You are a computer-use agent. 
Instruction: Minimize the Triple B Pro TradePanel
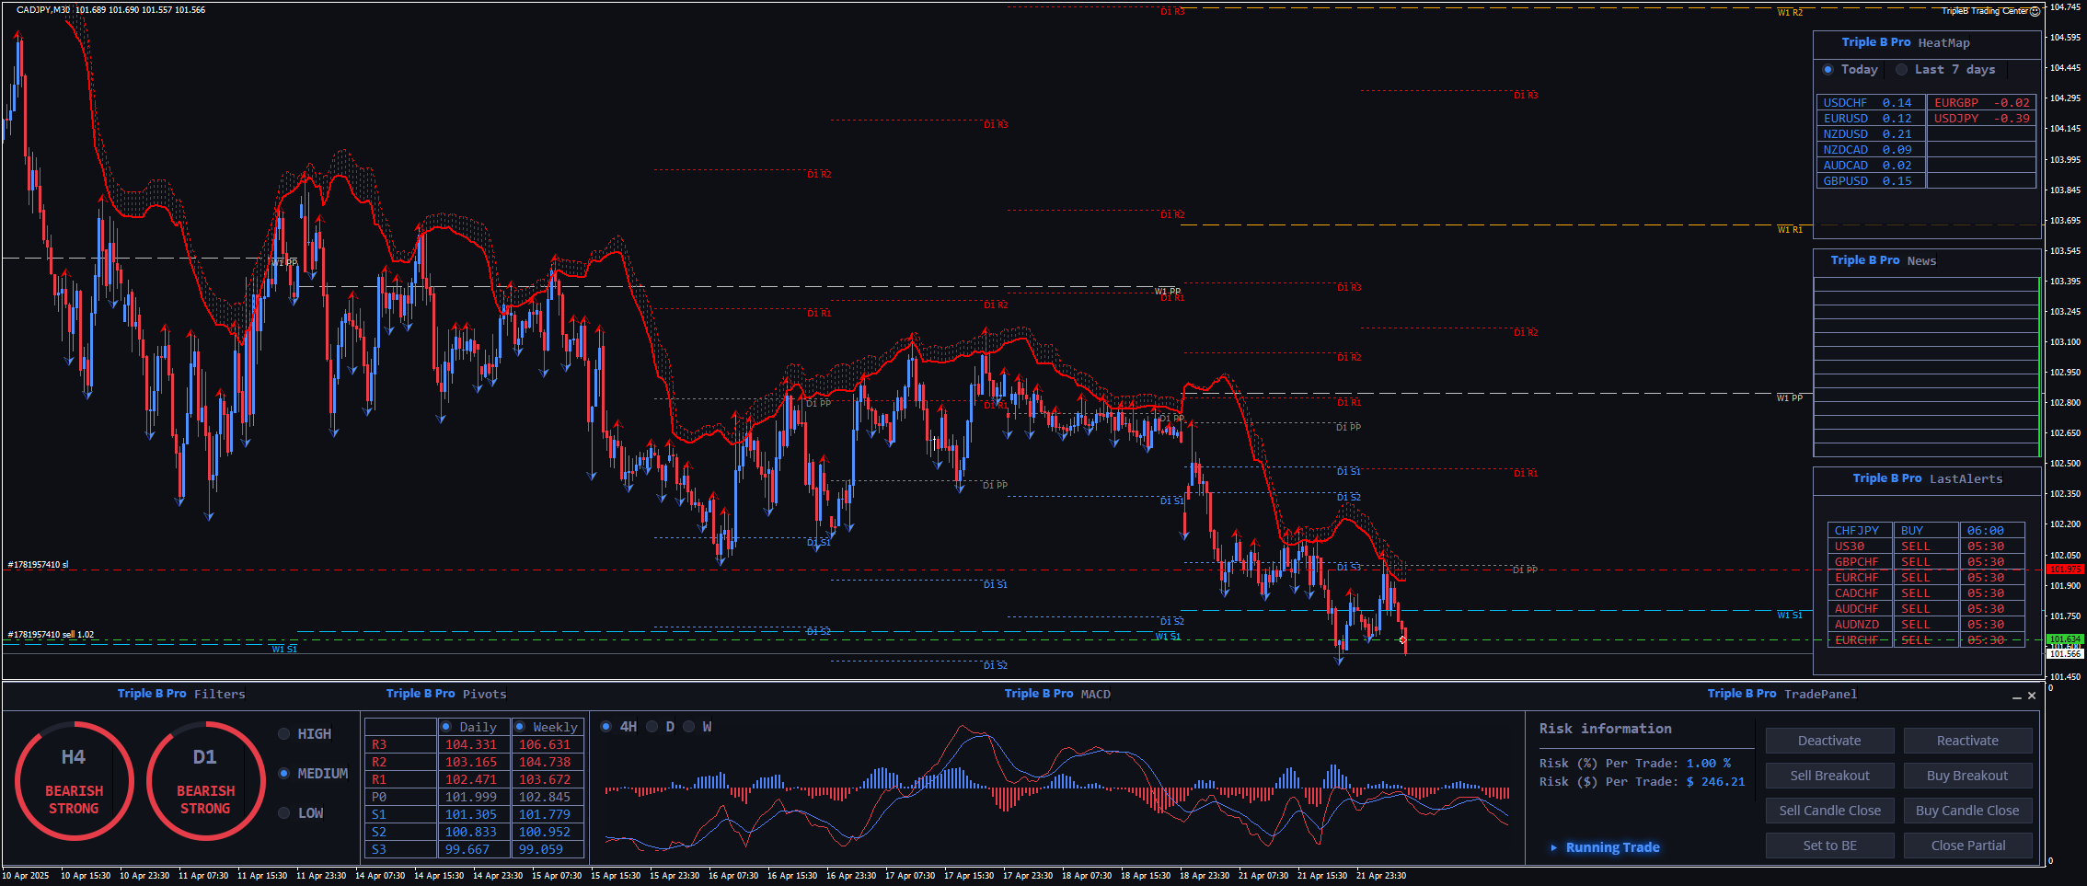(2017, 696)
